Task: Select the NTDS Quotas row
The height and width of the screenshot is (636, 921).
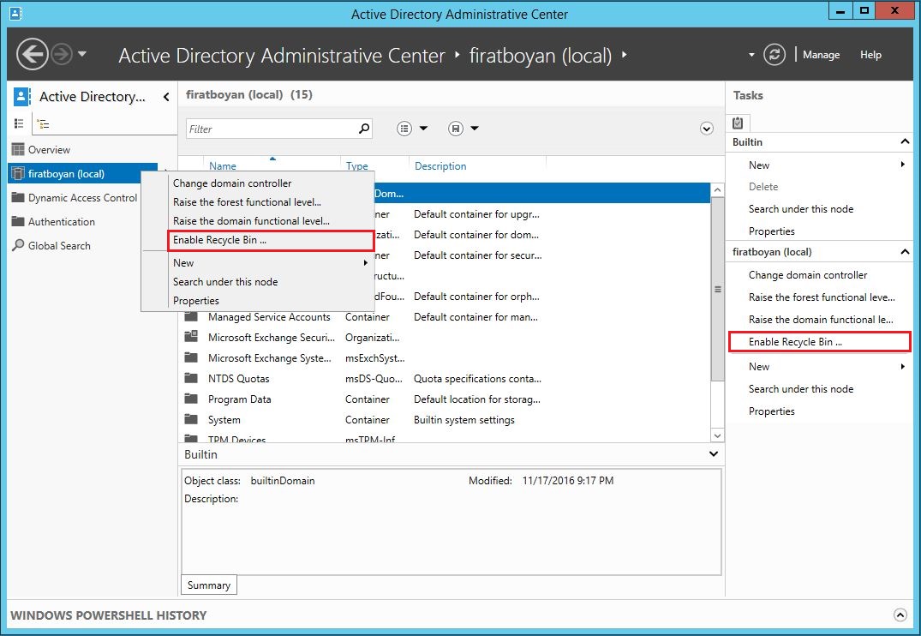Action: (x=444, y=379)
